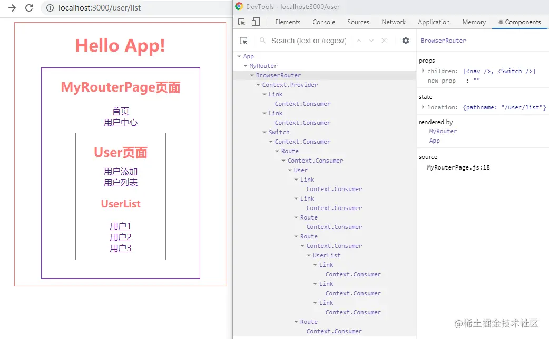This screenshot has width=549, height=339.
Task: Click the site info icon in address bar
Action: (50, 8)
